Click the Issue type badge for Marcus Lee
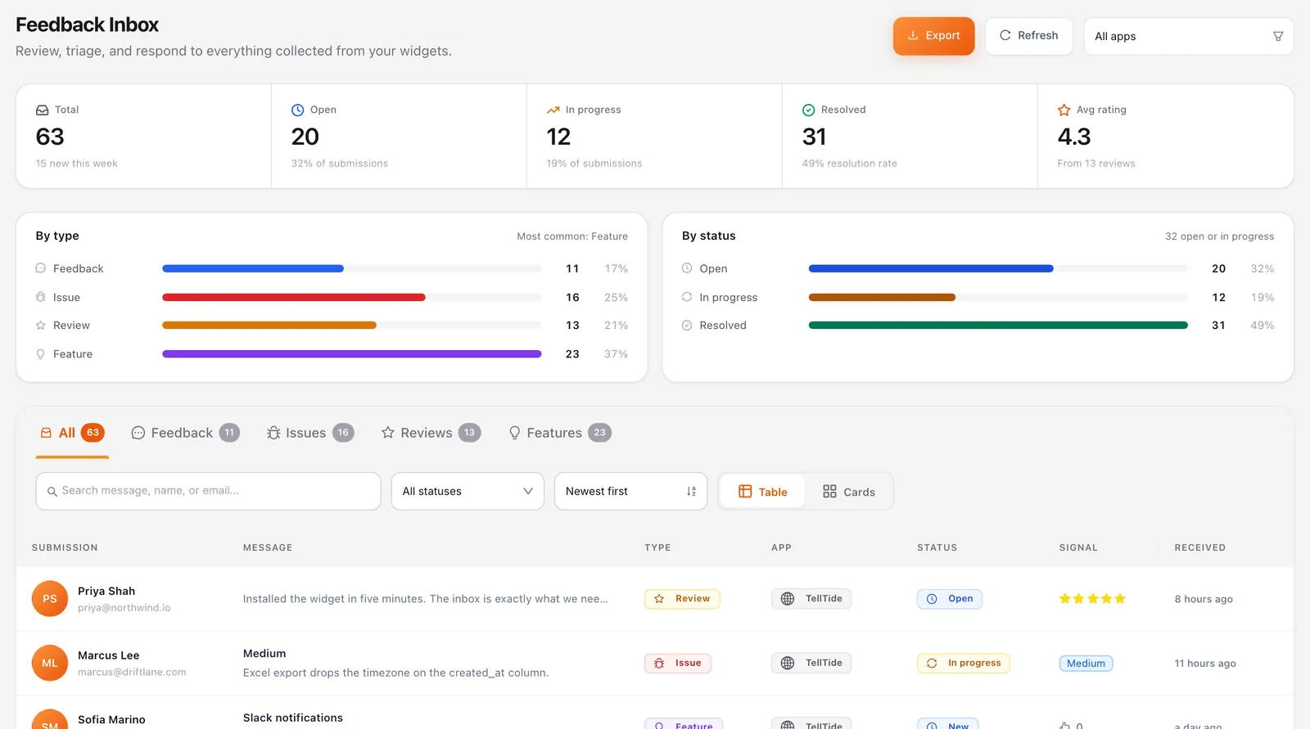Image resolution: width=1310 pixels, height=729 pixels. pyautogui.click(x=678, y=664)
